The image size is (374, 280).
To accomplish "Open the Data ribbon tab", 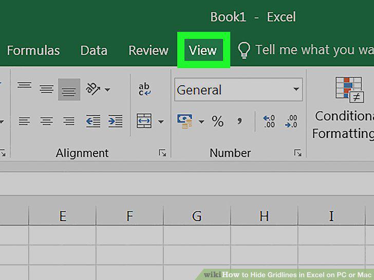I will tap(93, 50).
